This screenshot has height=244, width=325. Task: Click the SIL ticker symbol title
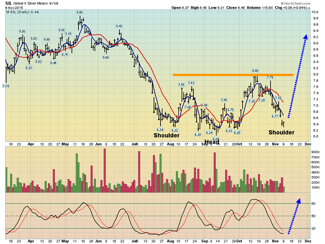[8, 3]
